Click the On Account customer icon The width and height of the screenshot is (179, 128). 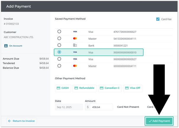point(6,46)
